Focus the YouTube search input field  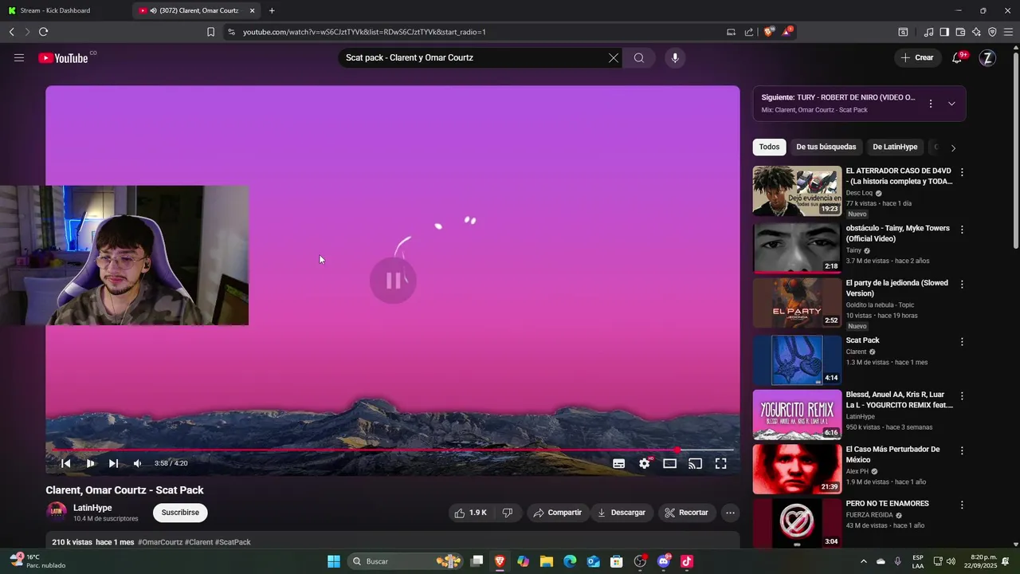(x=474, y=57)
